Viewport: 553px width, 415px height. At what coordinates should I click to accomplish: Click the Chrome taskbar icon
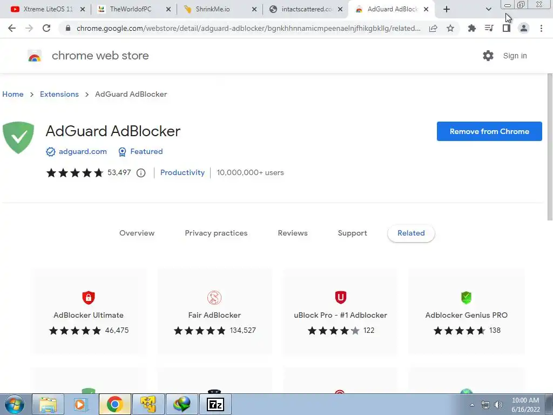[x=114, y=404]
